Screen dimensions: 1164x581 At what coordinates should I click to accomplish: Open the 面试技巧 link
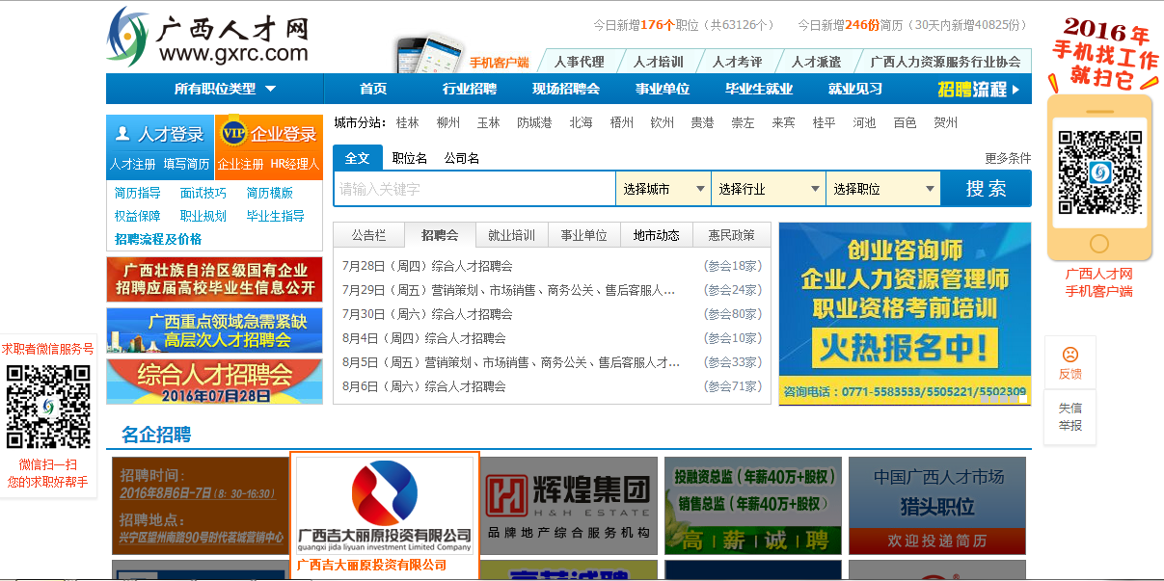pos(203,193)
